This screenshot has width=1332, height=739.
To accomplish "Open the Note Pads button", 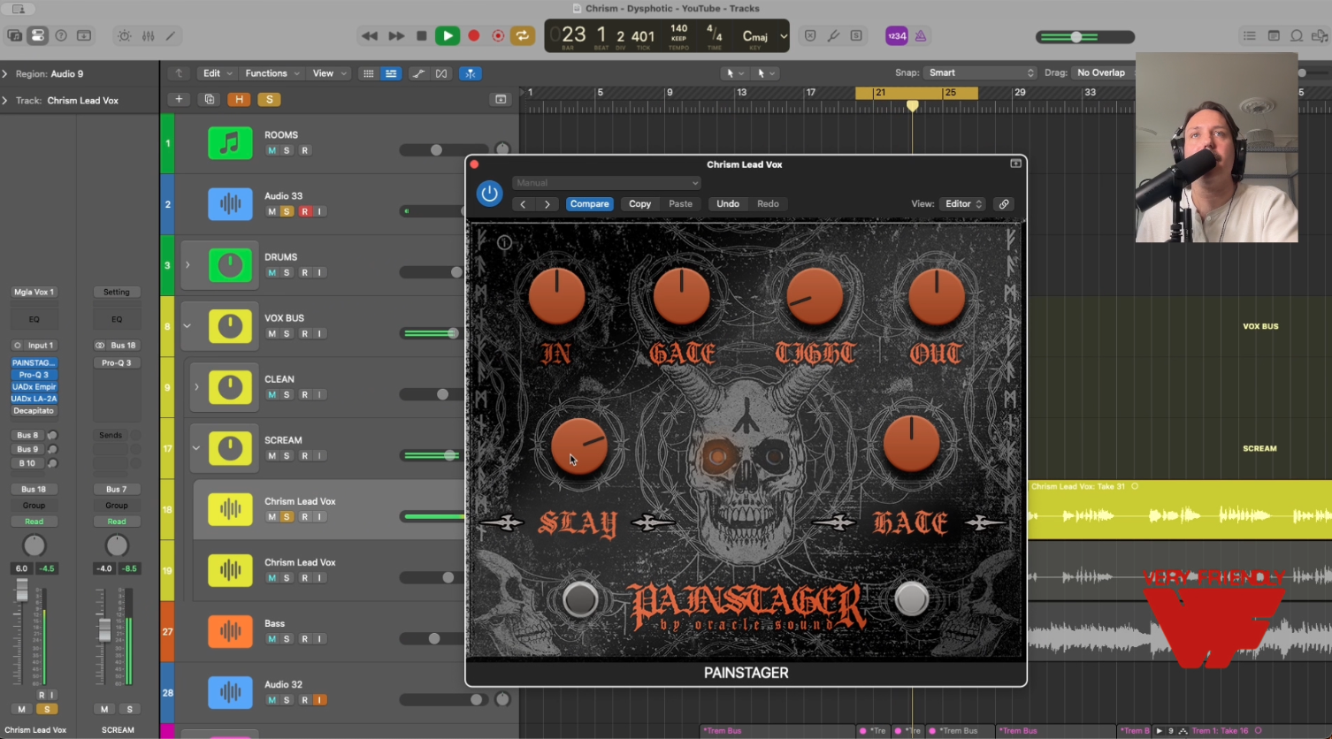I will click(1274, 36).
